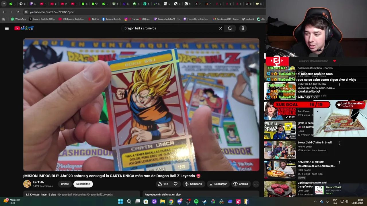This screenshot has width=367, height=206.
Task: Open COMIENDO la MEJOR MILANESA video title
Action: 317,164
